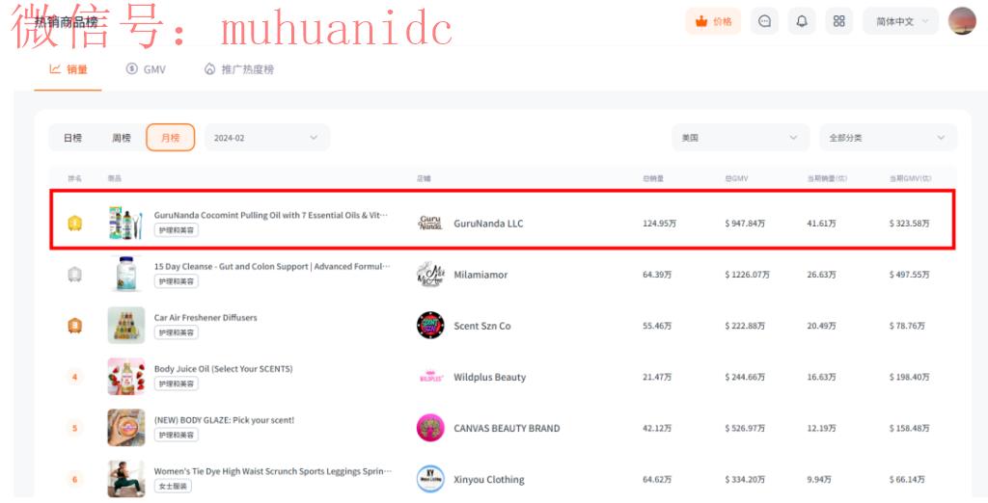
Task: Open the Car Air Freshener product thumbnail
Action: (126, 326)
